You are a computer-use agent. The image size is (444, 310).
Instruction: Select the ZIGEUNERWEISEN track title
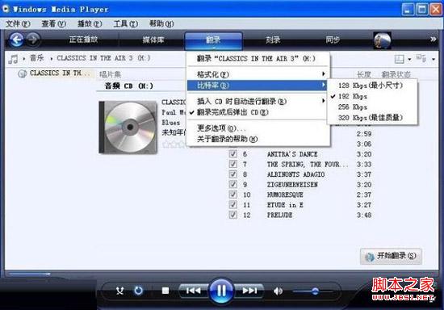292,185
